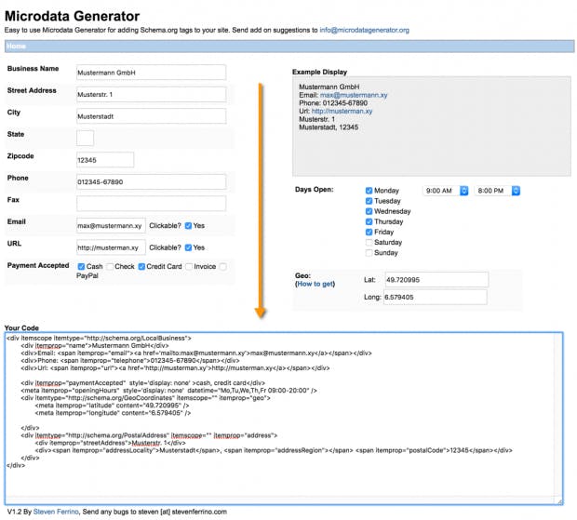Image resolution: width=577 pixels, height=520 pixels.
Task: Focus the Lat coordinate input field
Action: pyautogui.click(x=436, y=279)
